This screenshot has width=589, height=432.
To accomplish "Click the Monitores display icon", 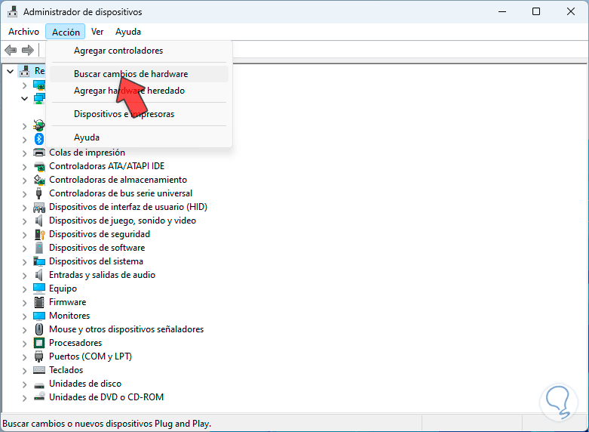I will pos(39,316).
